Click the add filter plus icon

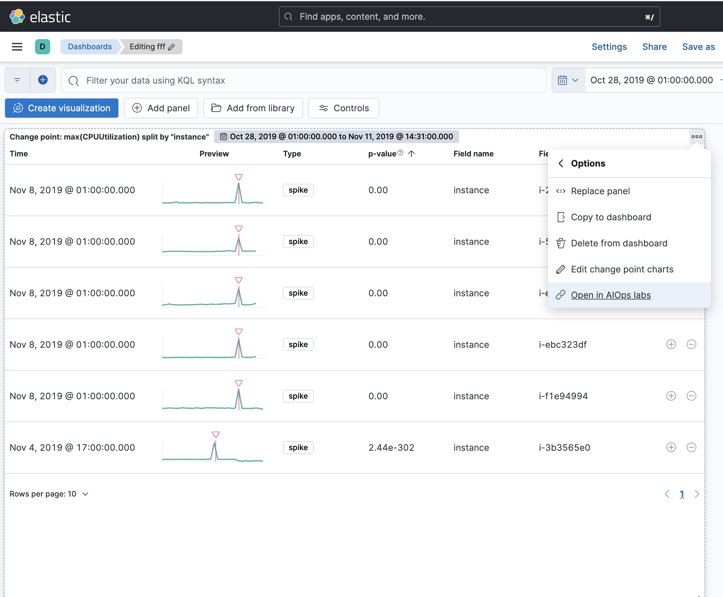(43, 80)
